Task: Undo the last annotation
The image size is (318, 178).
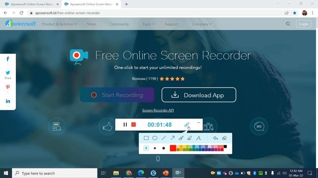Action: [x=215, y=138]
